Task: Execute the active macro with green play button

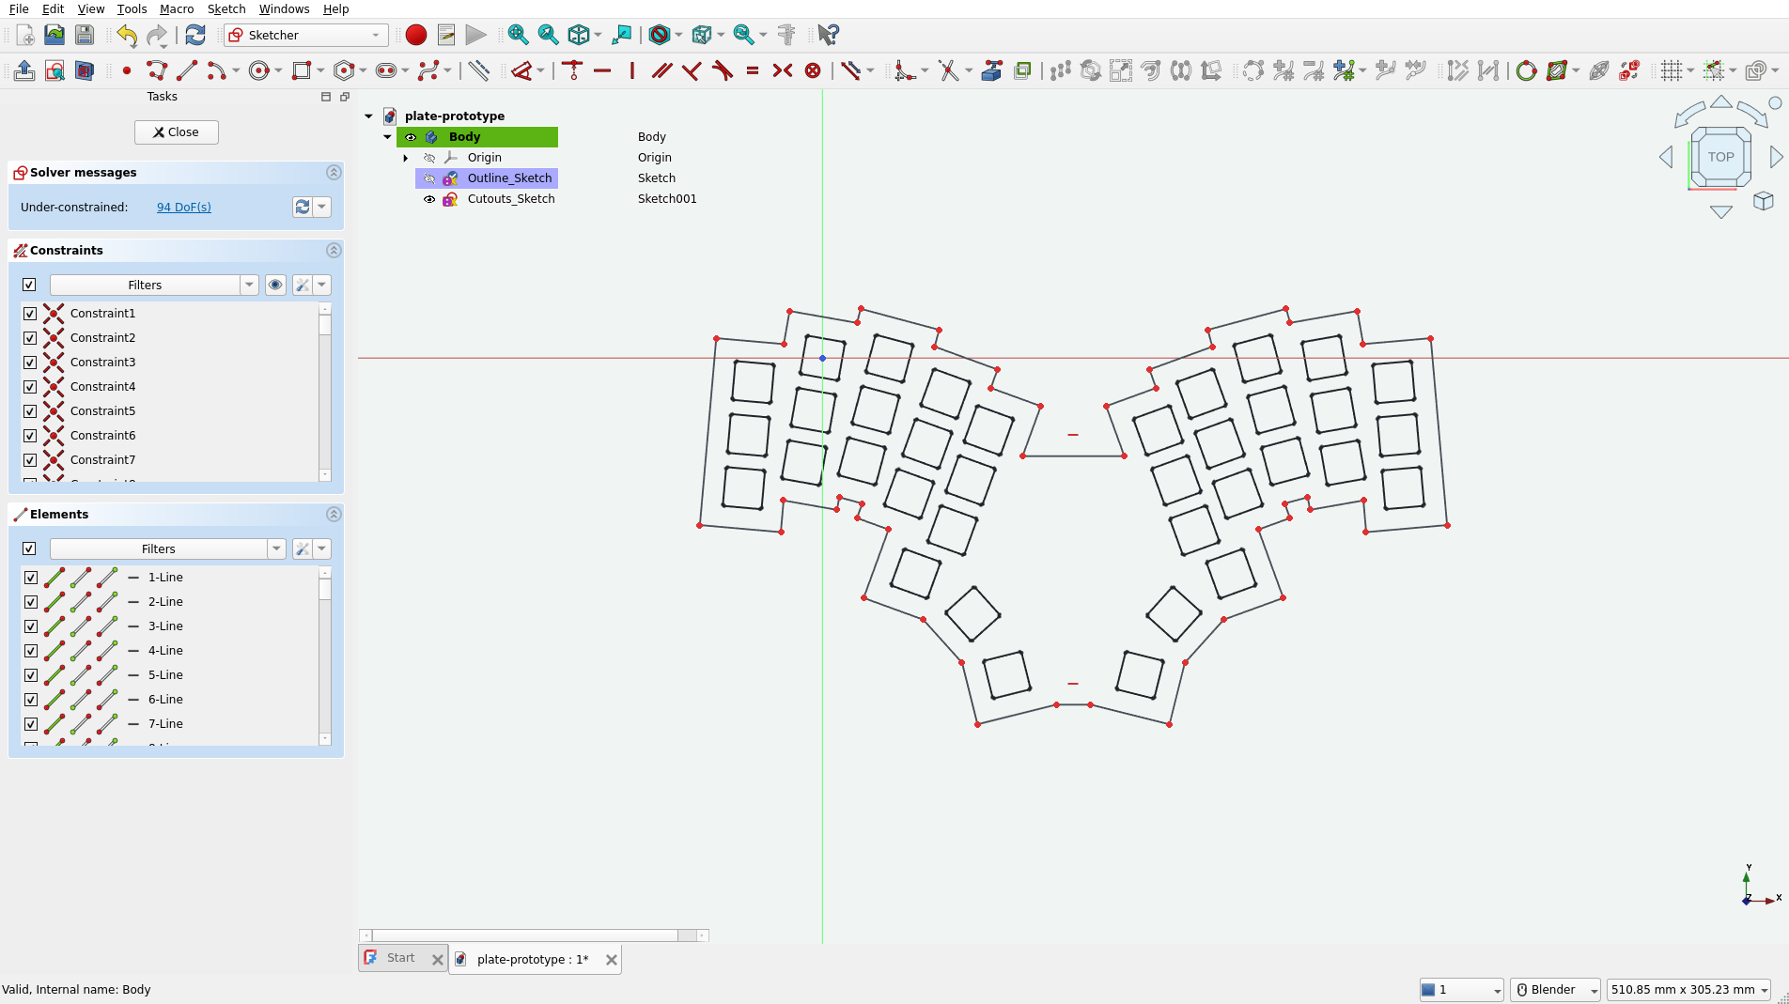Action: [x=475, y=35]
